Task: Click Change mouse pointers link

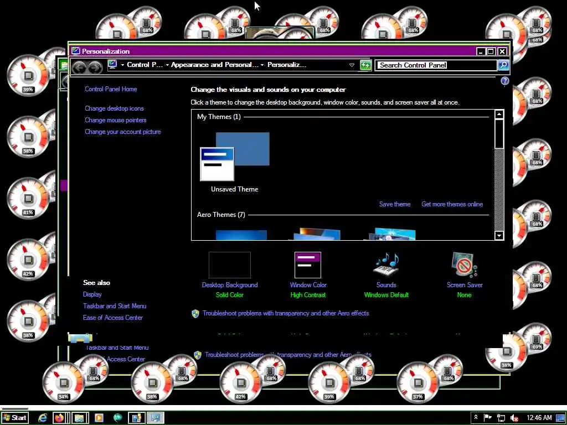Action: click(115, 120)
